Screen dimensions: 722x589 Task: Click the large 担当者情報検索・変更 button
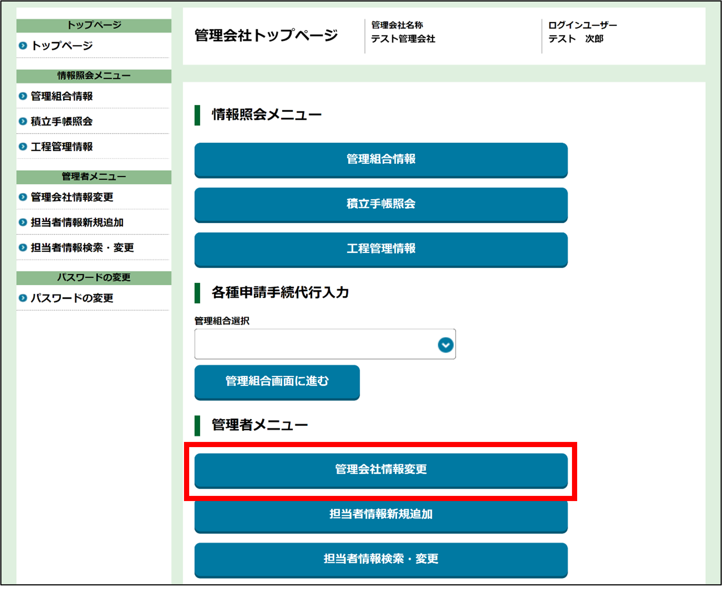pyautogui.click(x=381, y=560)
